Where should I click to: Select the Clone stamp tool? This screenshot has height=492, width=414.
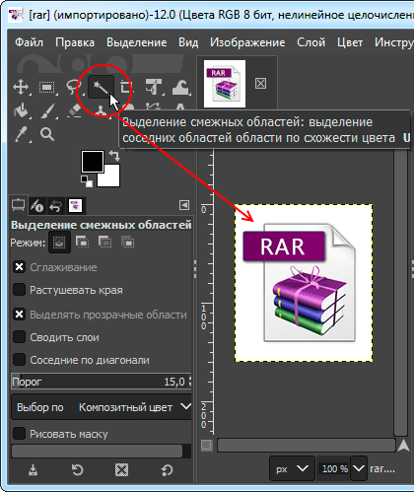pyautogui.click(x=101, y=110)
